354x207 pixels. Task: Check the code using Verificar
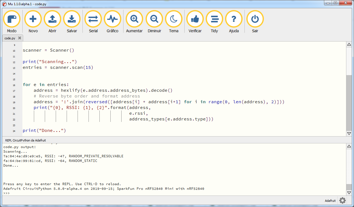pyautogui.click(x=195, y=19)
